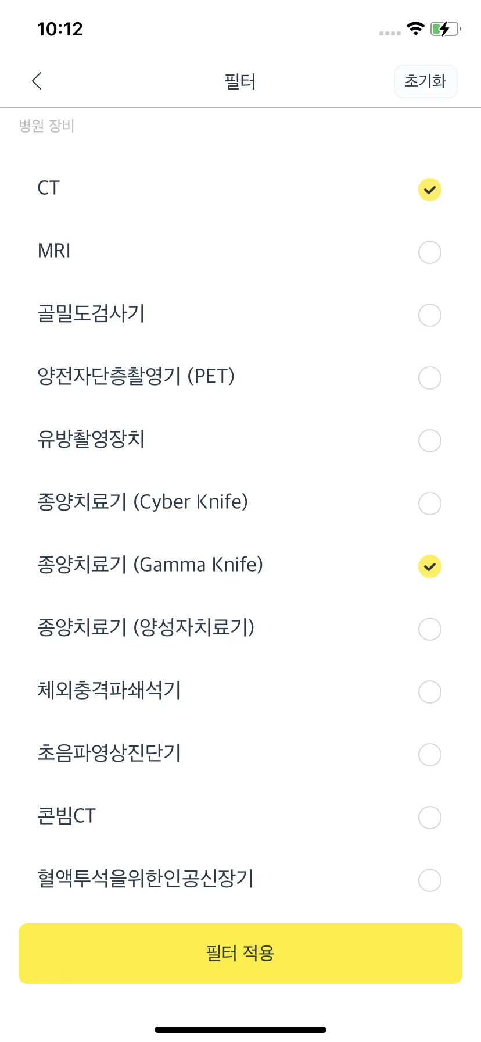The image size is (481, 1042).
Task: Tick the 초음파영상진단기 circle
Action: point(430,755)
